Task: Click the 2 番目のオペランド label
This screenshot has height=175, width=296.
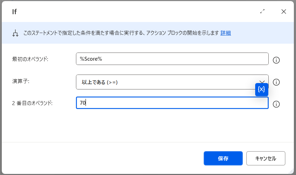Action: point(32,103)
